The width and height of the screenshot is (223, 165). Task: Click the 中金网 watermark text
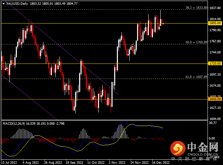point(202,148)
